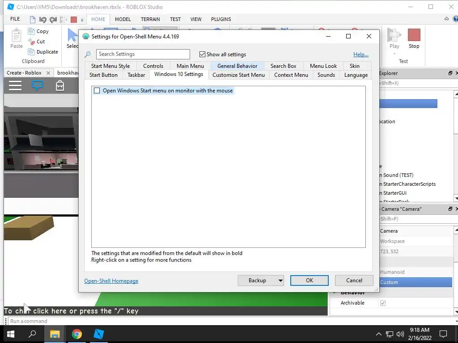Click the Backup button
The image size is (458, 343).
point(257,280)
